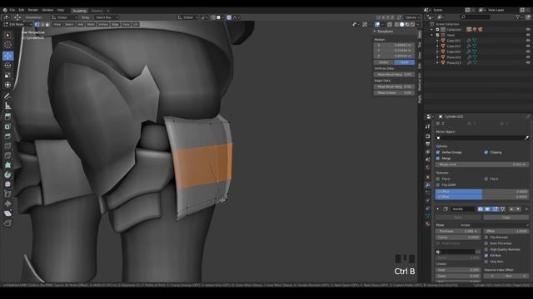Hide Cube.001 with its eye icon

click(x=528, y=41)
